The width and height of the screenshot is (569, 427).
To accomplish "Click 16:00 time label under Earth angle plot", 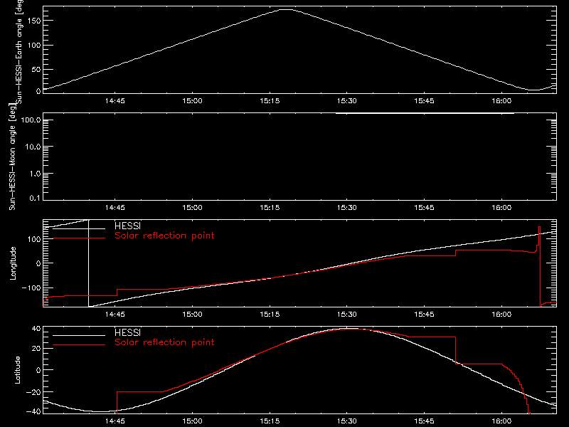I will tap(501, 101).
